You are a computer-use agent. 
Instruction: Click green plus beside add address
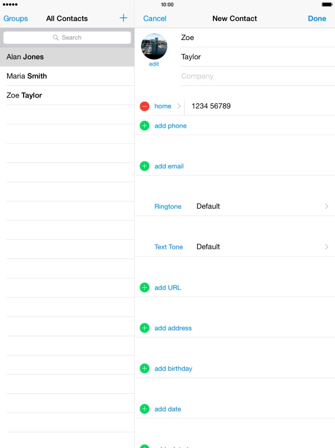coord(145,328)
